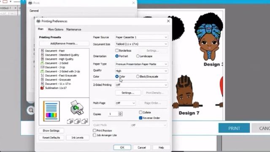The width and height of the screenshot is (270, 152).
Task: Click the Help button
Action: coord(161,147)
